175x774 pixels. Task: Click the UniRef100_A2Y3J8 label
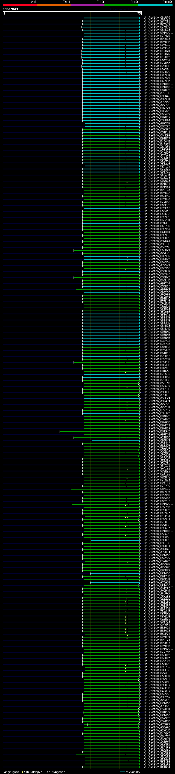[x=157, y=673]
